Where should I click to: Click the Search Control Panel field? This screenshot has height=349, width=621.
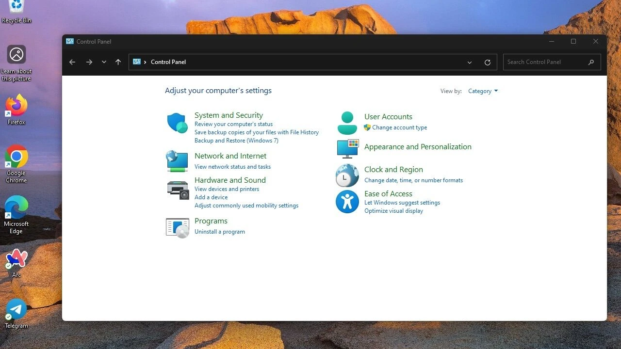[545, 62]
